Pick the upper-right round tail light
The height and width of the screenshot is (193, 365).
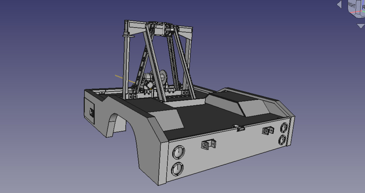tap(284, 127)
